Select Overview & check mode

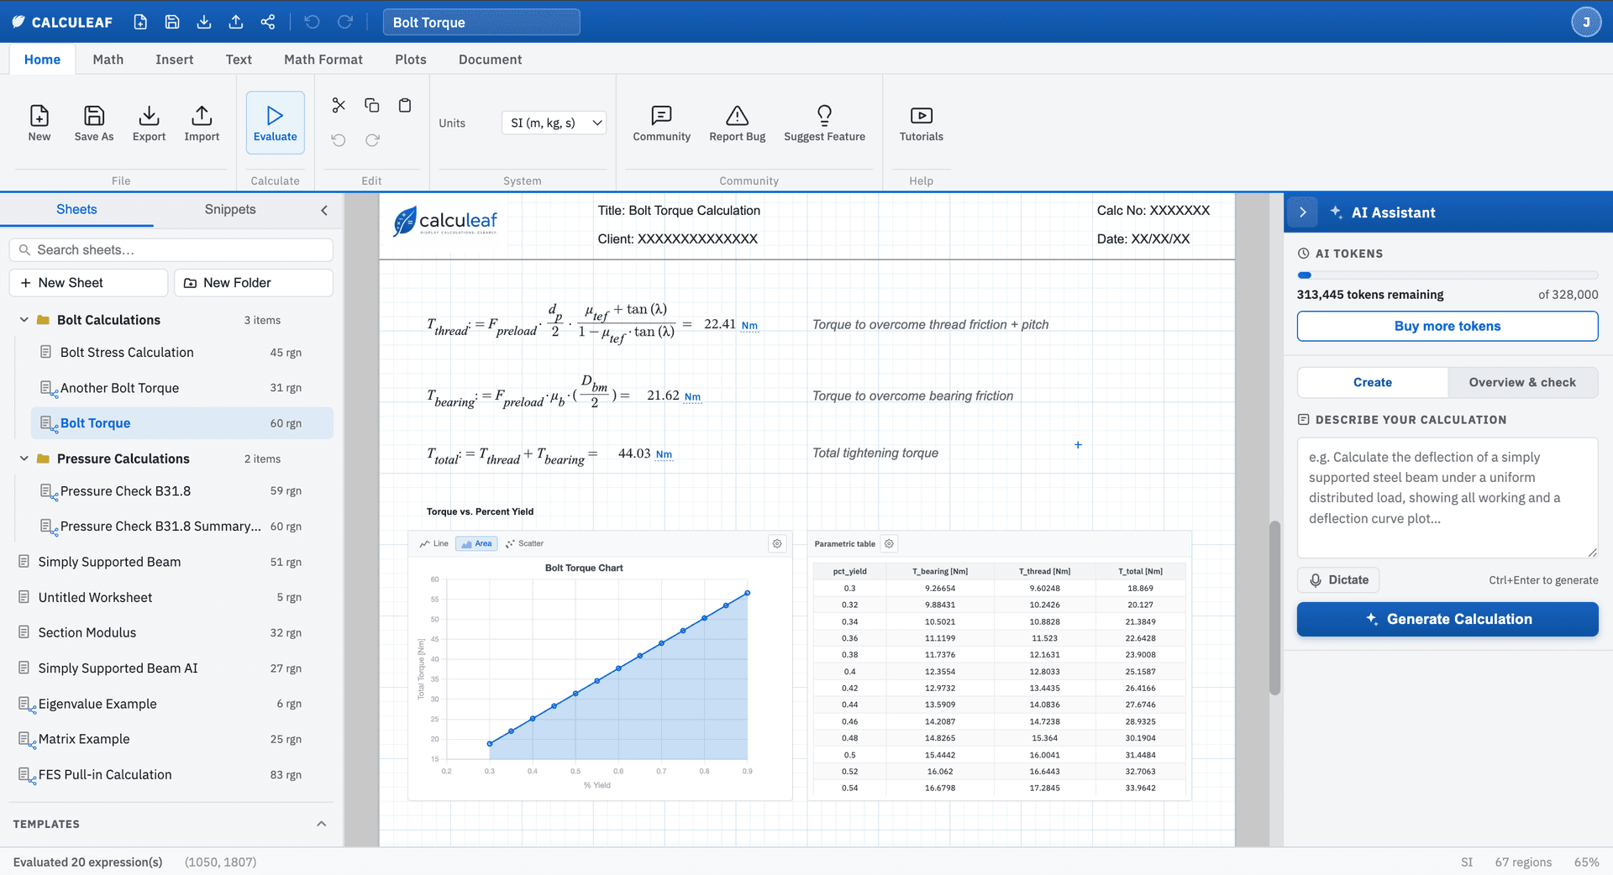[x=1522, y=382]
